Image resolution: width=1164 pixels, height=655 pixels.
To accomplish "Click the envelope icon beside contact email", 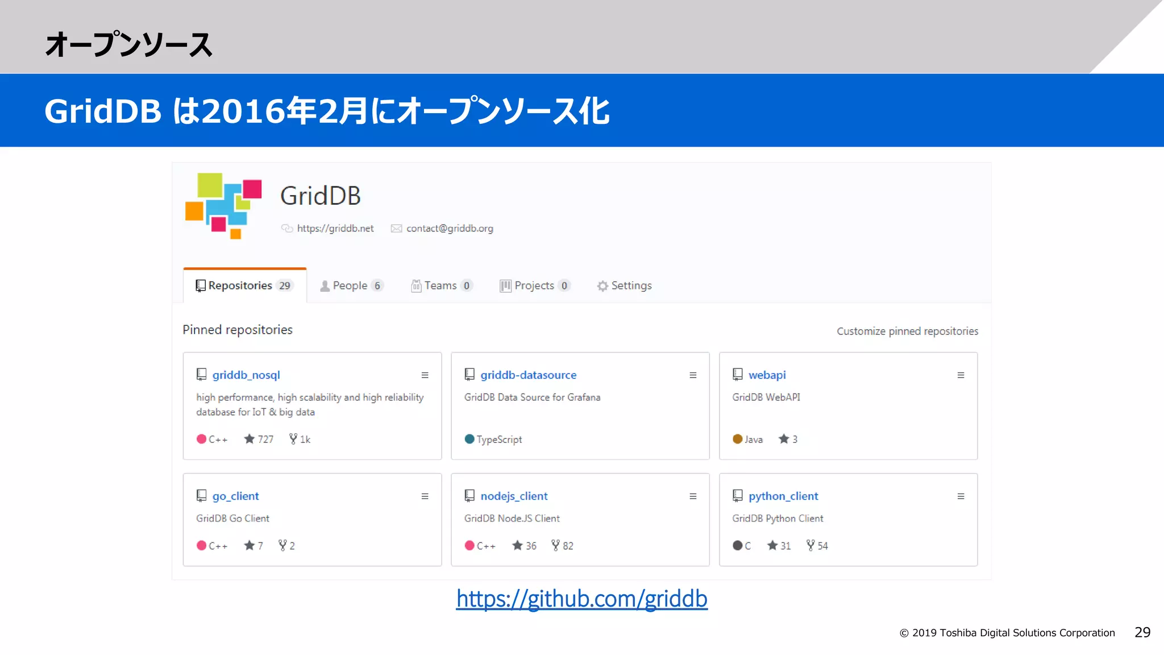I will [396, 228].
